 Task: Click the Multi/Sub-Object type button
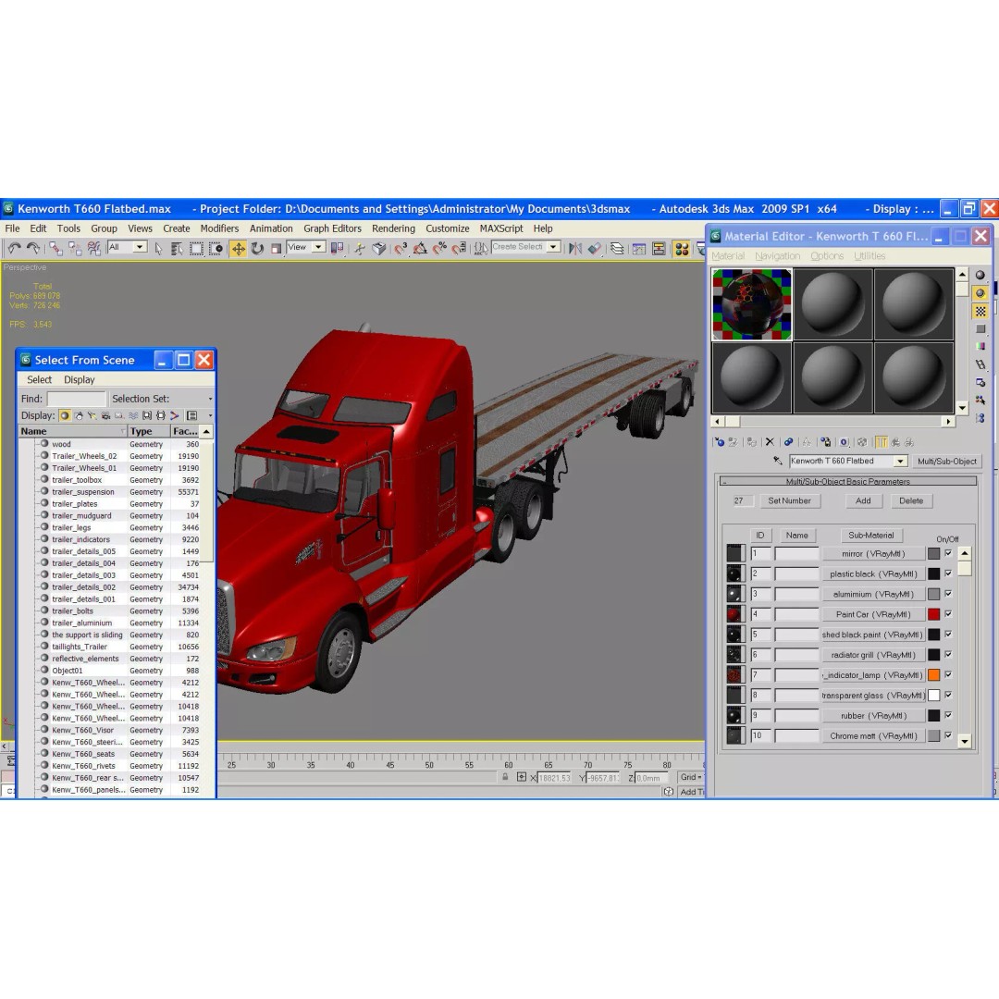pos(947,461)
